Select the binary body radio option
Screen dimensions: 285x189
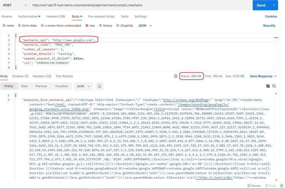pyautogui.click(x=101, y=25)
